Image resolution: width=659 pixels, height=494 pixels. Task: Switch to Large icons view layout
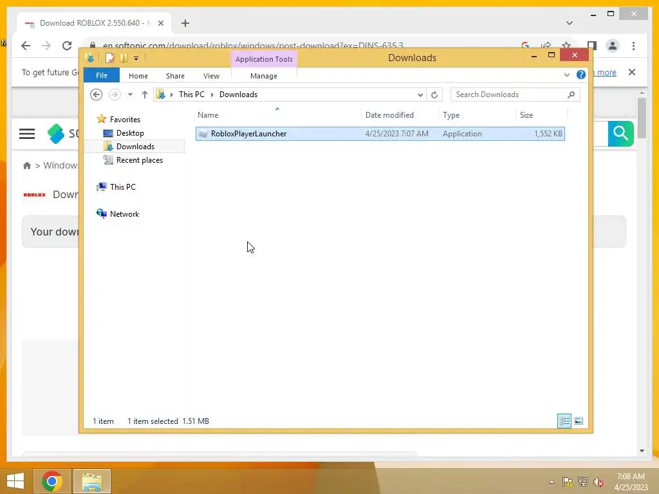click(579, 421)
